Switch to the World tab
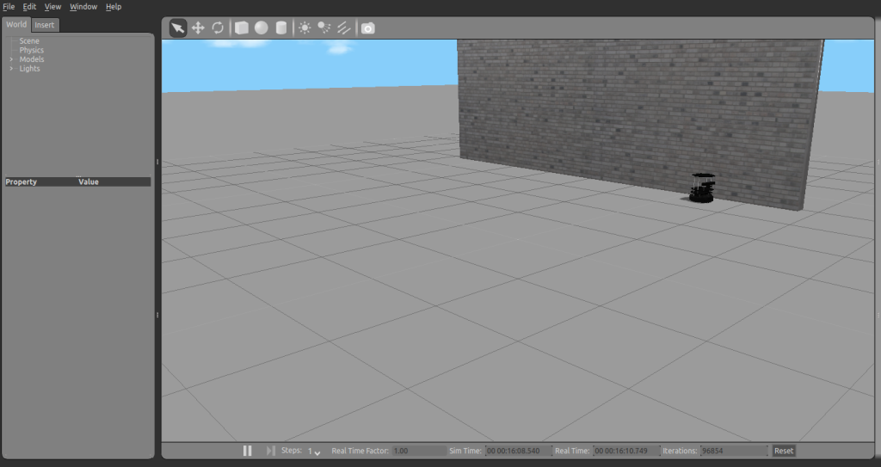 [x=16, y=25]
